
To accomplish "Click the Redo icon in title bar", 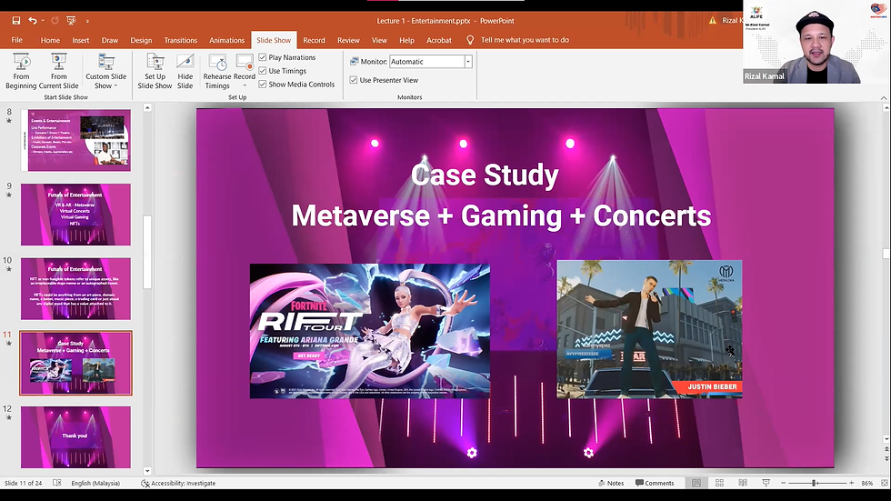I will point(55,20).
